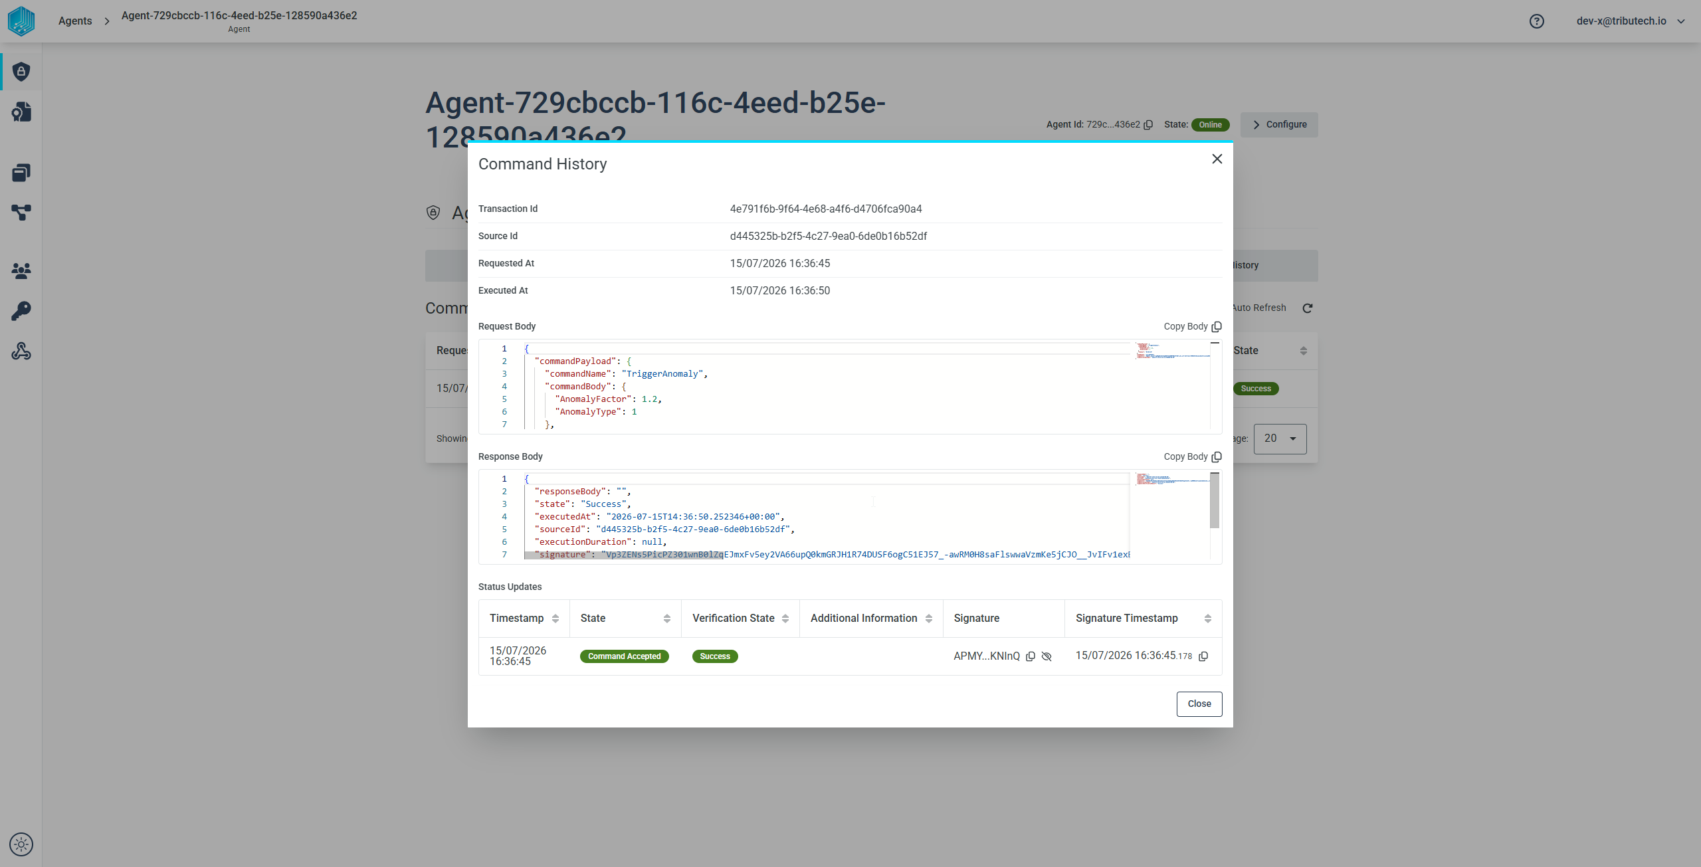The width and height of the screenshot is (1701, 867).
Task: Copy the signature timestamp value
Action: [x=1203, y=656]
